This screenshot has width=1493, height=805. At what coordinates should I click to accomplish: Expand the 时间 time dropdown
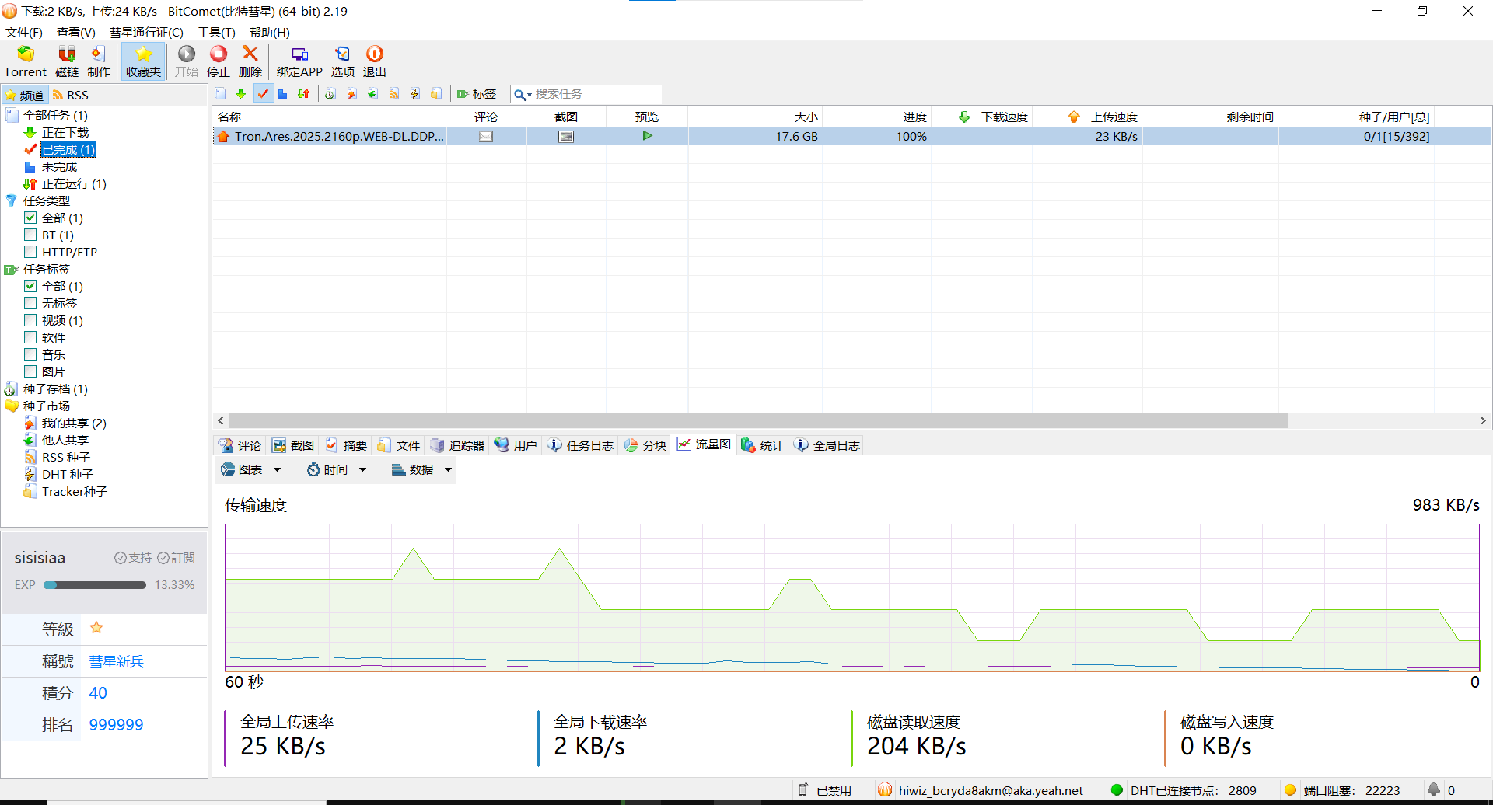click(336, 470)
